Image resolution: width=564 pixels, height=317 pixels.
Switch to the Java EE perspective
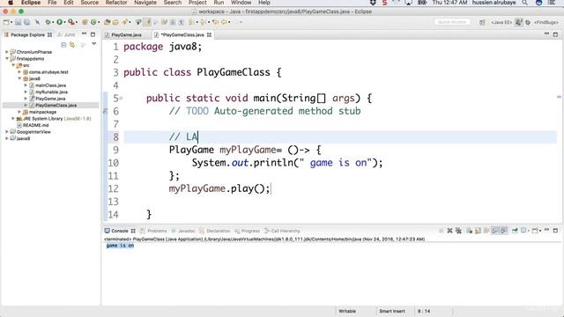[501, 22]
